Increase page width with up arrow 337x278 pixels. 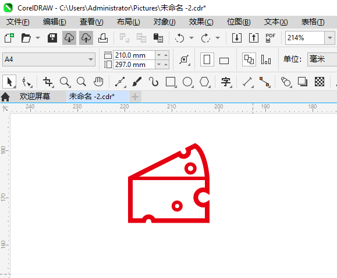[166, 55]
